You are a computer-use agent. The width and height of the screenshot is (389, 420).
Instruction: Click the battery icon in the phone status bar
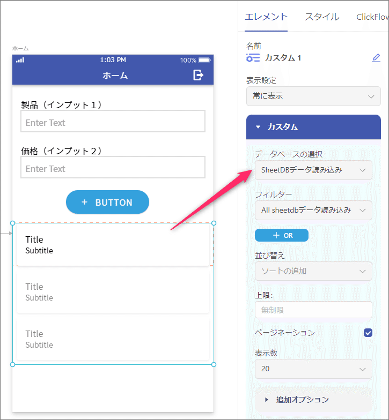(x=204, y=60)
